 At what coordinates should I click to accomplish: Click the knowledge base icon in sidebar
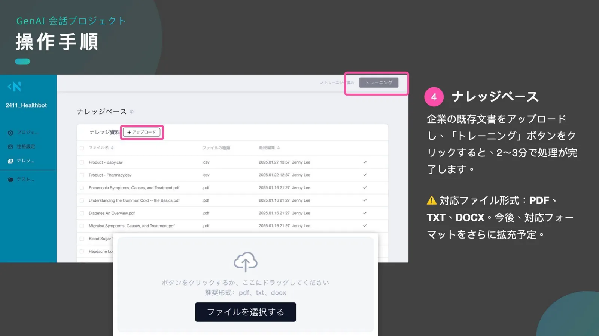click(x=10, y=161)
